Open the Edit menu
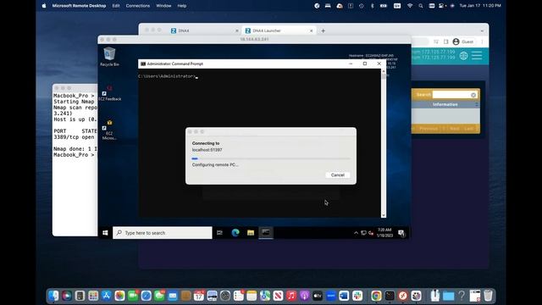This screenshot has height=305, width=542. [116, 6]
